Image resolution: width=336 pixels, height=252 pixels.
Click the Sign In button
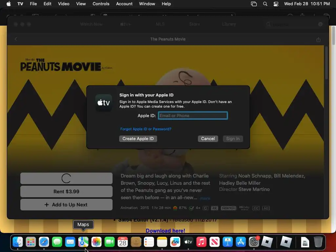pyautogui.click(x=233, y=139)
